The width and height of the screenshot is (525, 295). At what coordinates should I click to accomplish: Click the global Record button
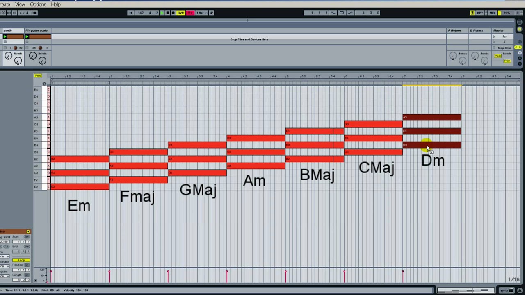coord(173,13)
